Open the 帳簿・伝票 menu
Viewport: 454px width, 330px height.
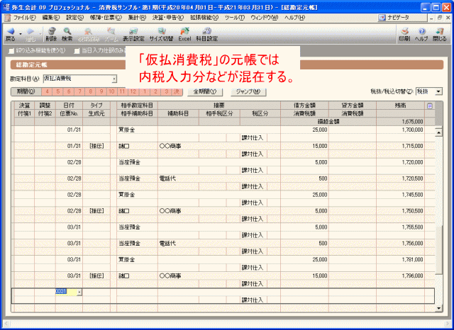pyautogui.click(x=106, y=18)
